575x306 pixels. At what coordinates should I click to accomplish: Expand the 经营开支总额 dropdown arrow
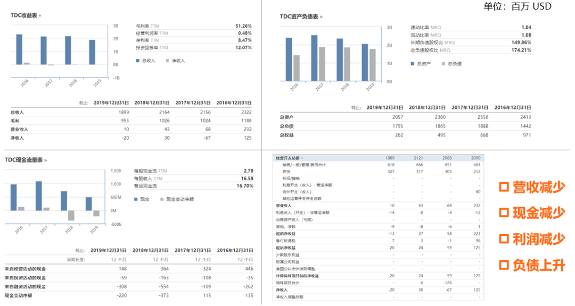[302, 158]
